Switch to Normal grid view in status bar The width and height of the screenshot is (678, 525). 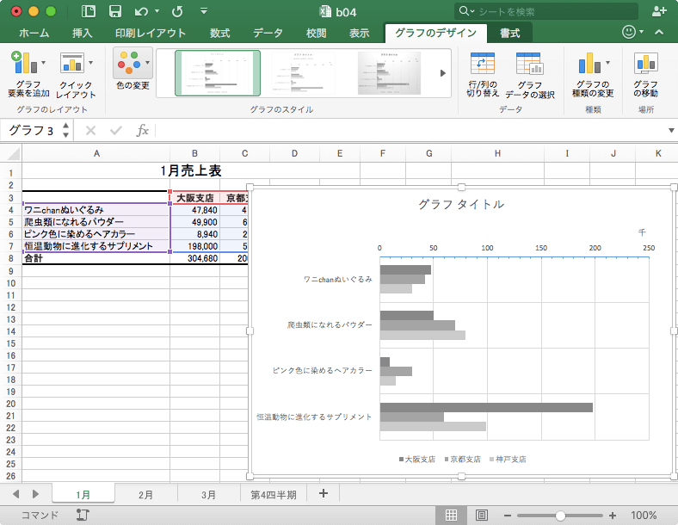pos(450,515)
